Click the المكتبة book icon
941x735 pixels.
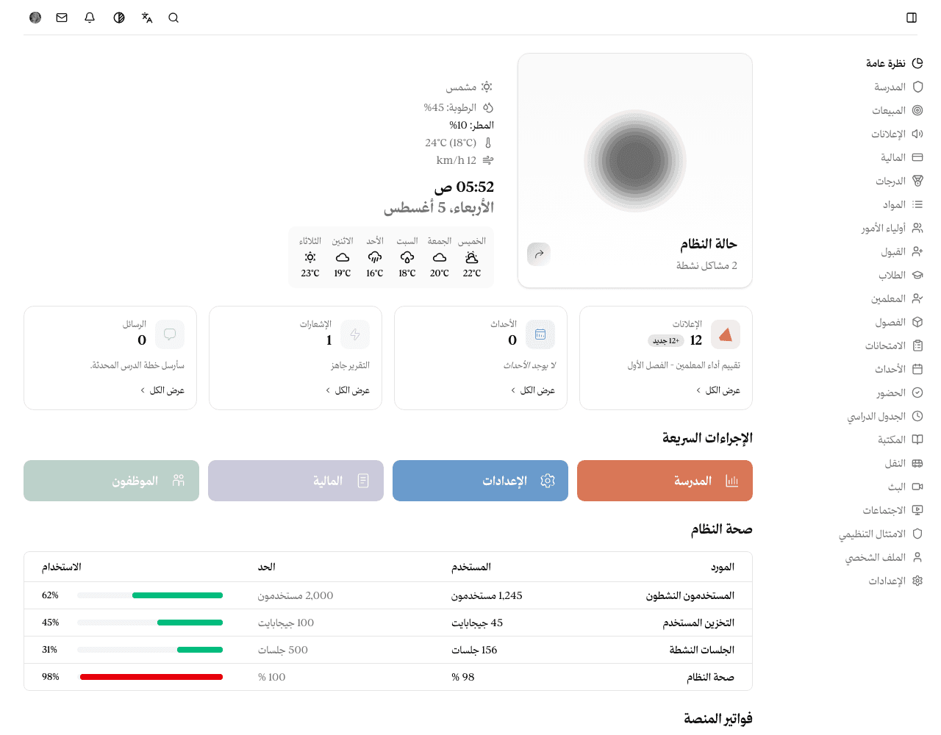[x=917, y=440]
